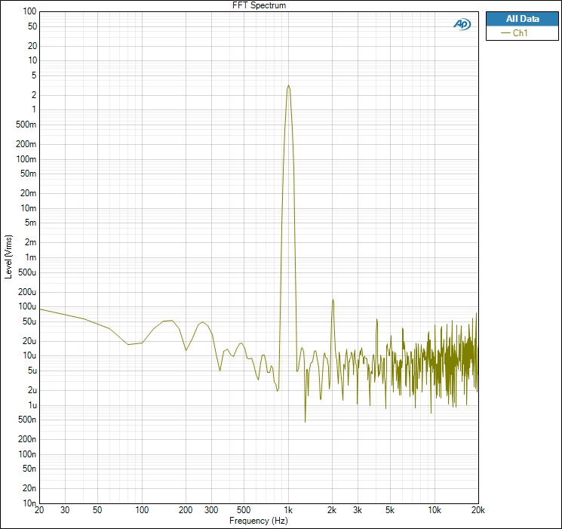Viewport: 562px width, 529px height.
Task: Click the 3k frequency axis tick label
Action: pyautogui.click(x=358, y=509)
